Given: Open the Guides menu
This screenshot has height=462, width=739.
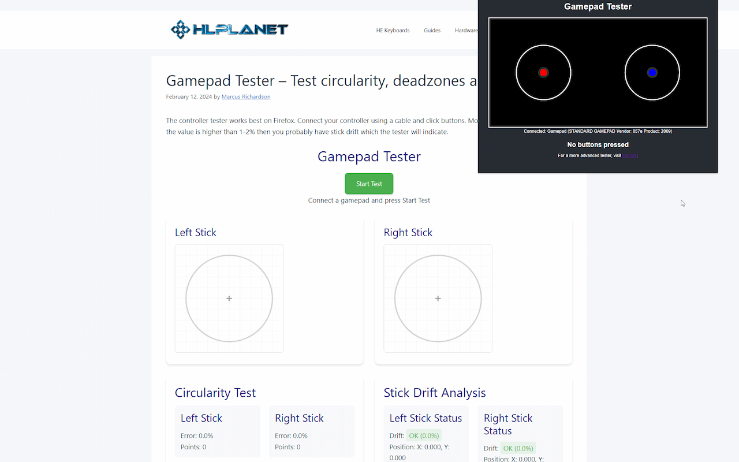Looking at the screenshot, I should pos(432,30).
